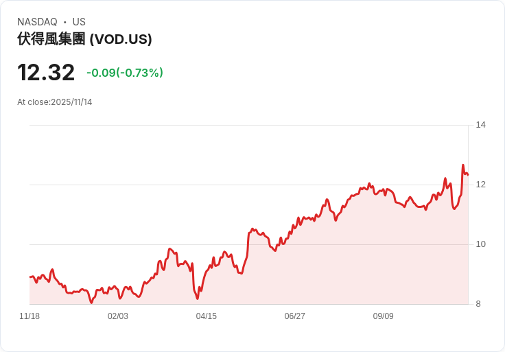Click the 14 value on price axis

[x=480, y=125]
